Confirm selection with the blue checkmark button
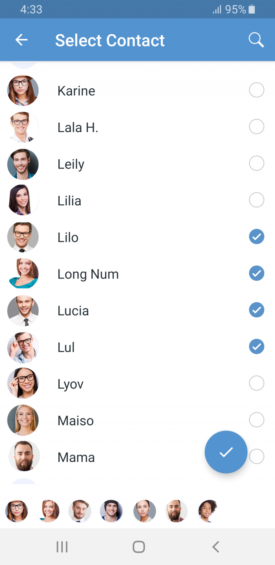Image resolution: width=275 pixels, height=565 pixels. (226, 452)
